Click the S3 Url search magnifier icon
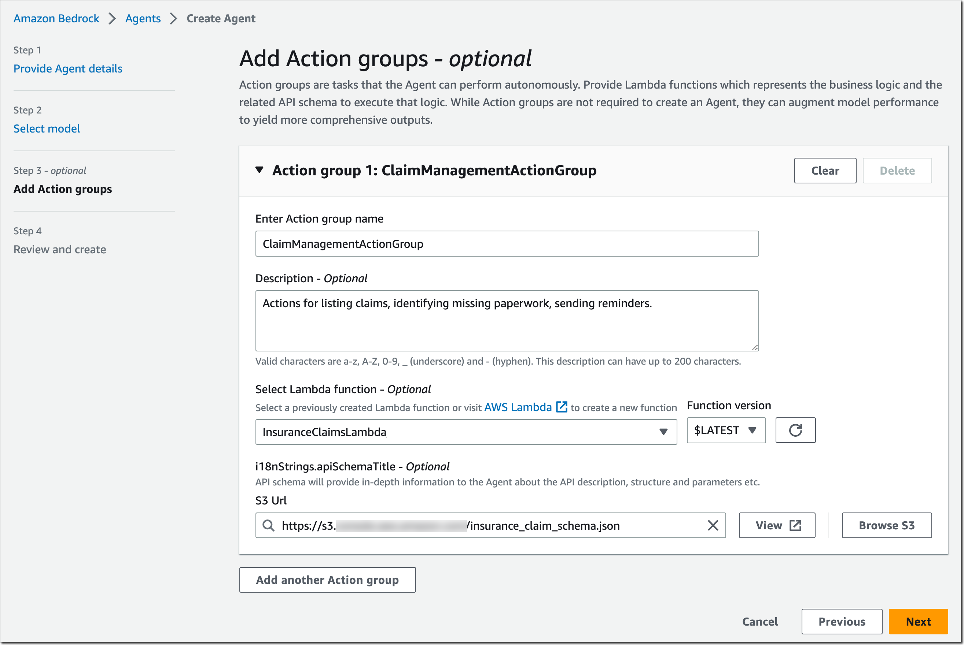 click(x=268, y=525)
